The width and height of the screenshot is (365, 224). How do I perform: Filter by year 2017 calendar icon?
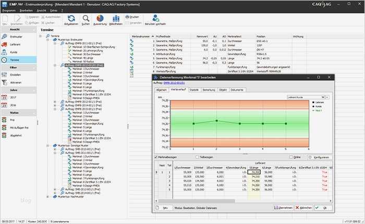click(4, 97)
